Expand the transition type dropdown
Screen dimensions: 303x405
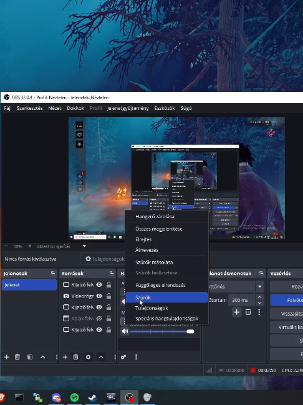click(260, 286)
